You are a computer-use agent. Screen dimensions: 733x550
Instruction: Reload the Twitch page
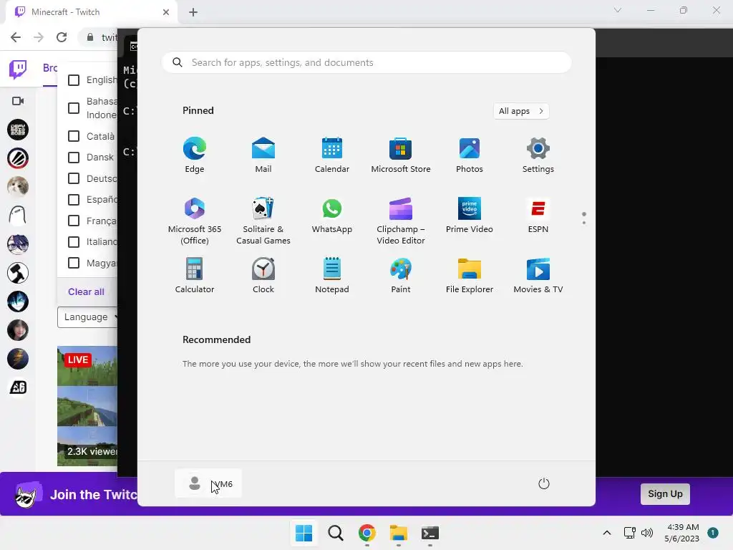(62, 37)
